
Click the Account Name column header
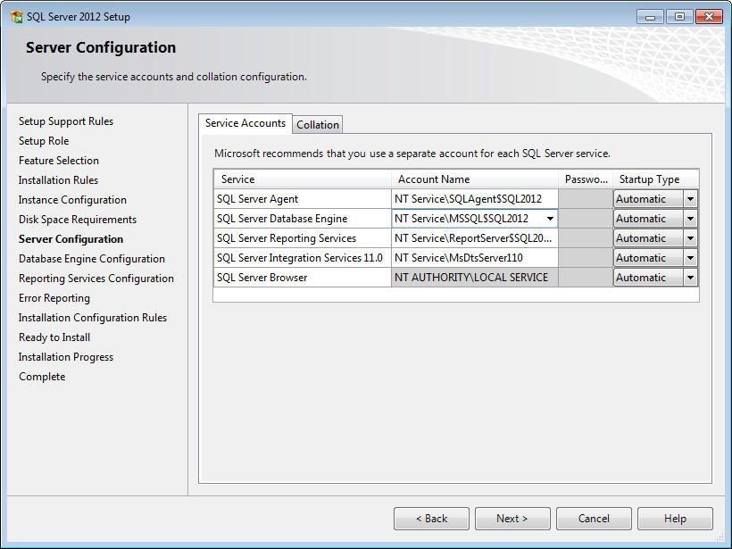[475, 179]
